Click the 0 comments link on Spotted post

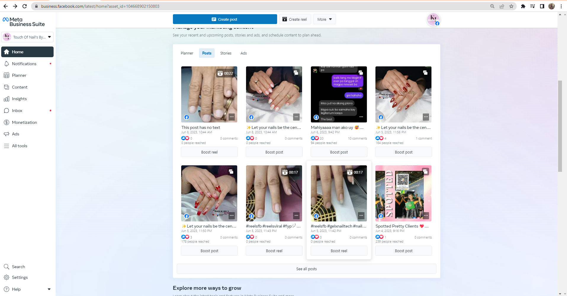423,237
